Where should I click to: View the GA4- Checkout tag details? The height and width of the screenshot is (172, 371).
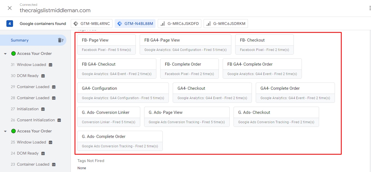(x=212, y=93)
